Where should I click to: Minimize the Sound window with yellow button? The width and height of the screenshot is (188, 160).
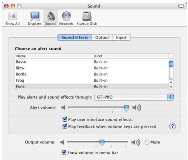pos(13,6)
